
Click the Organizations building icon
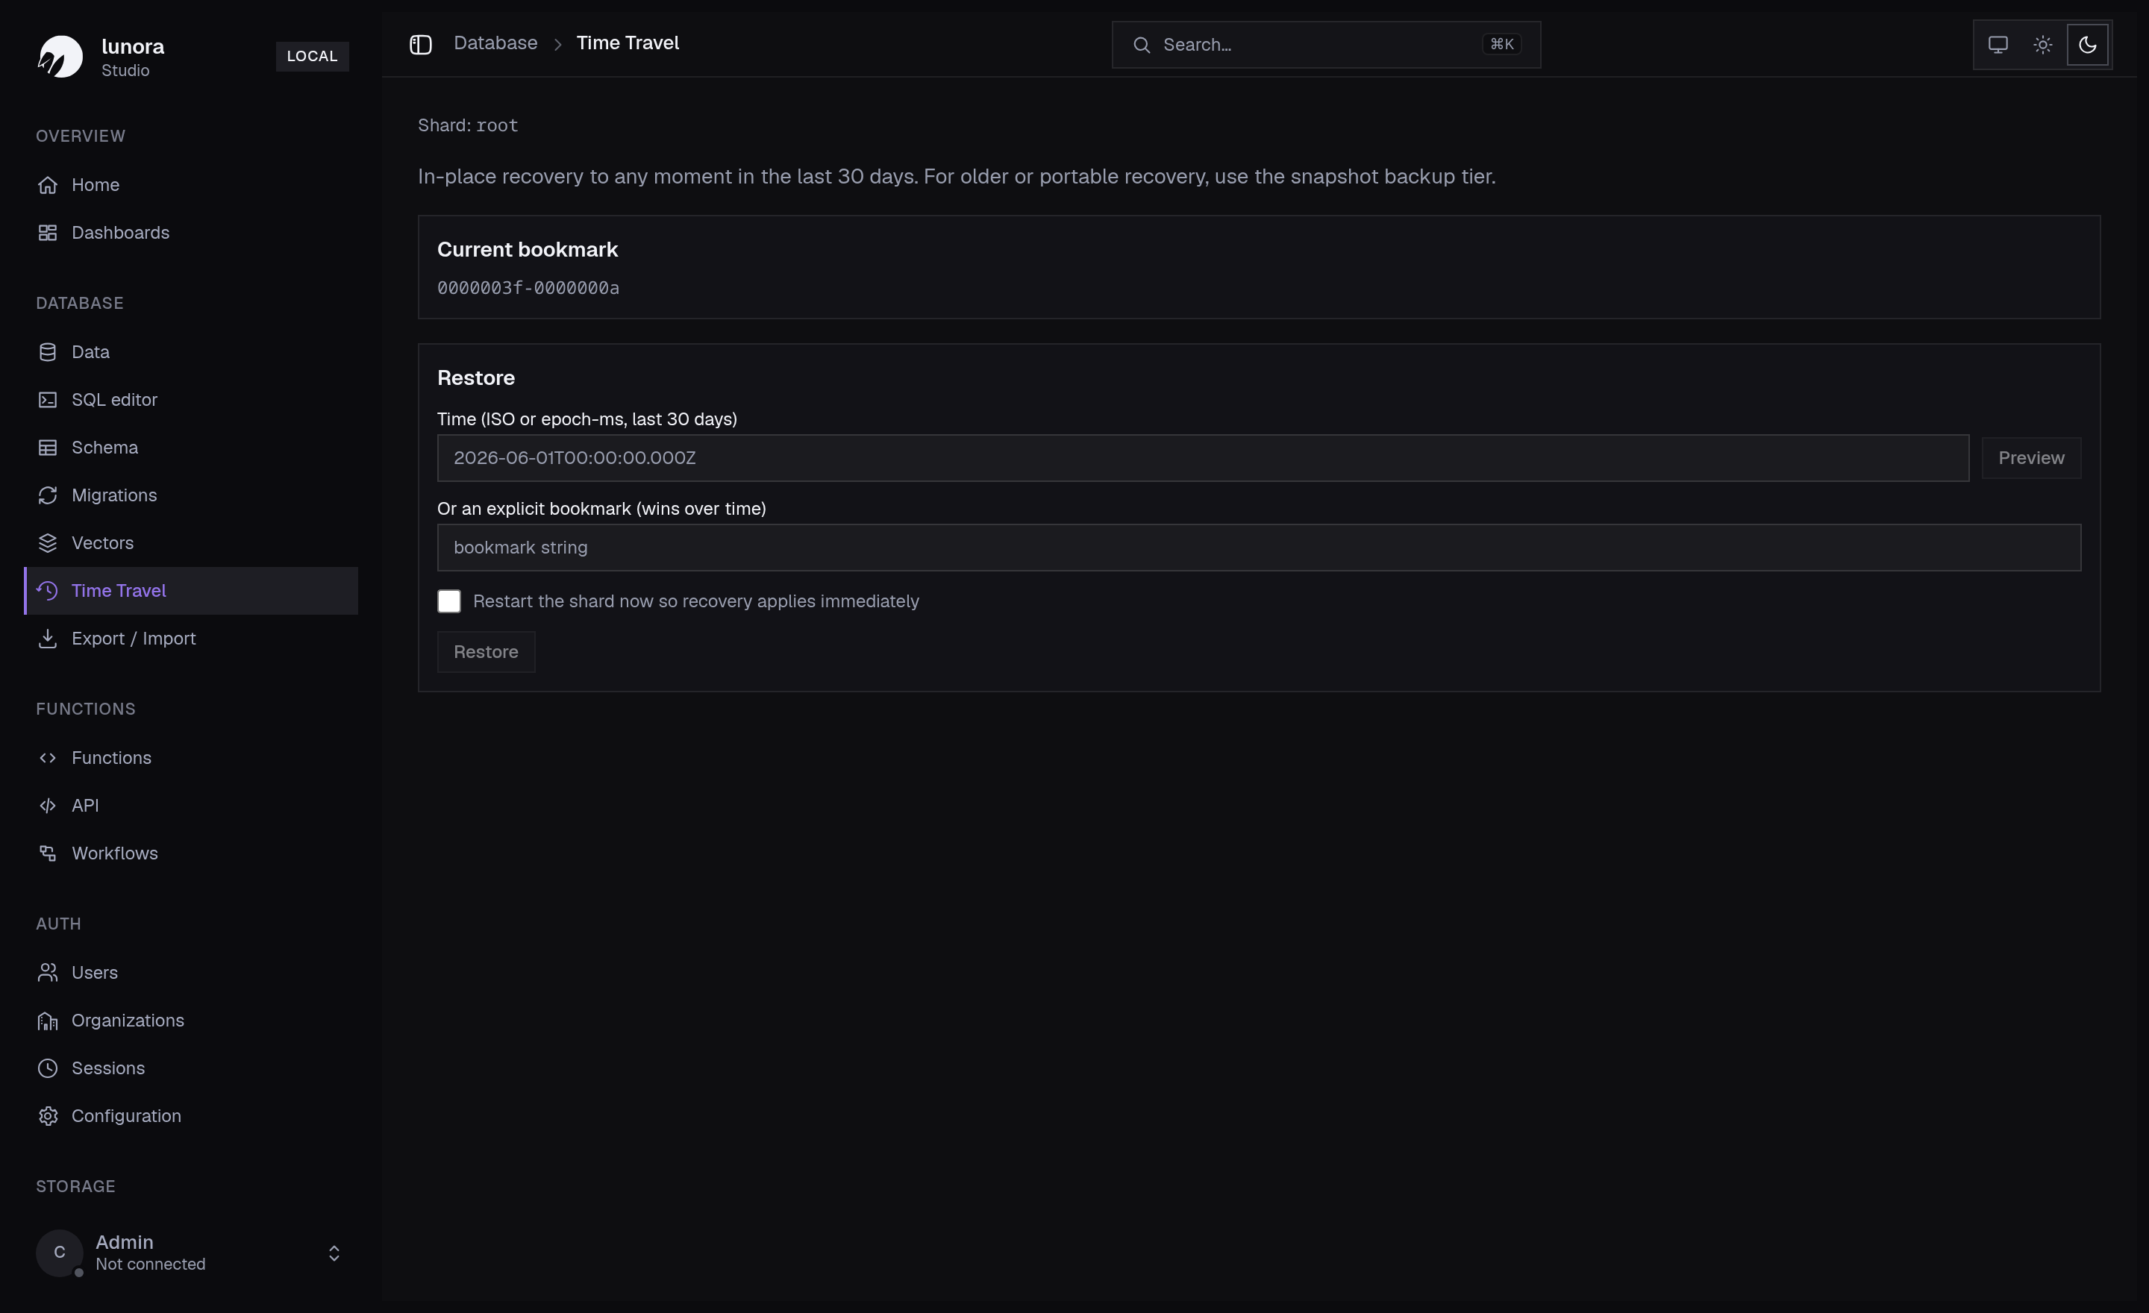(x=48, y=1021)
